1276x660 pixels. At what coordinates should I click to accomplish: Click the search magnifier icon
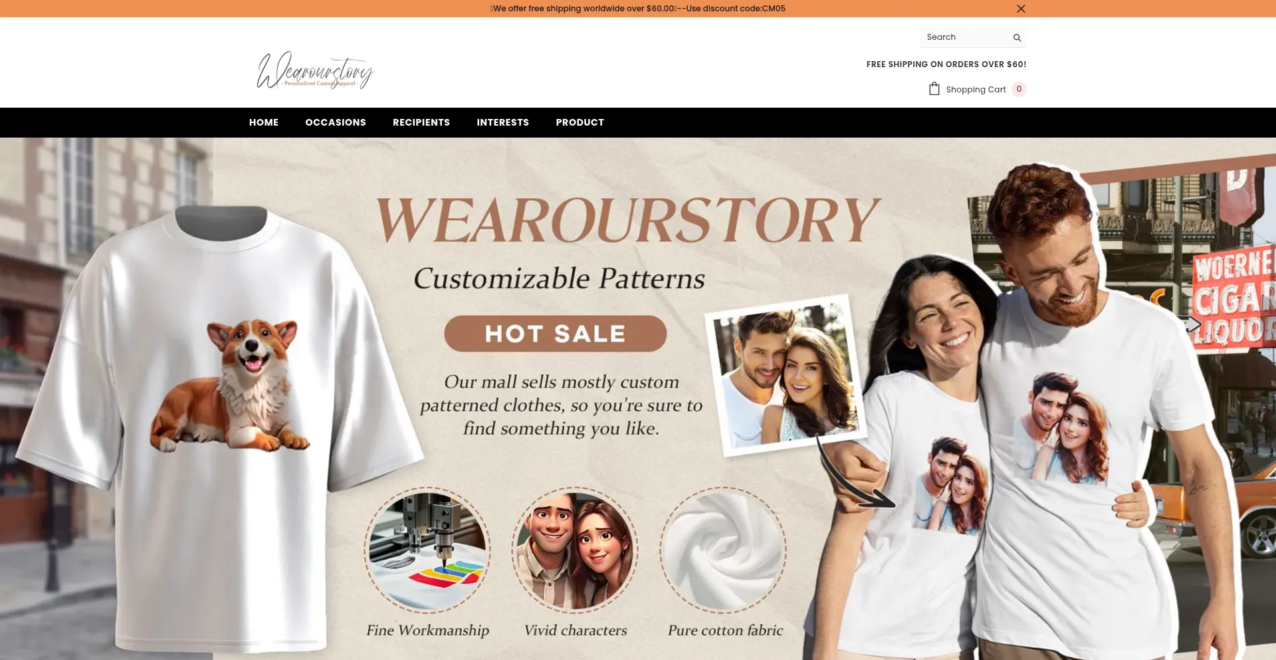pyautogui.click(x=1017, y=38)
